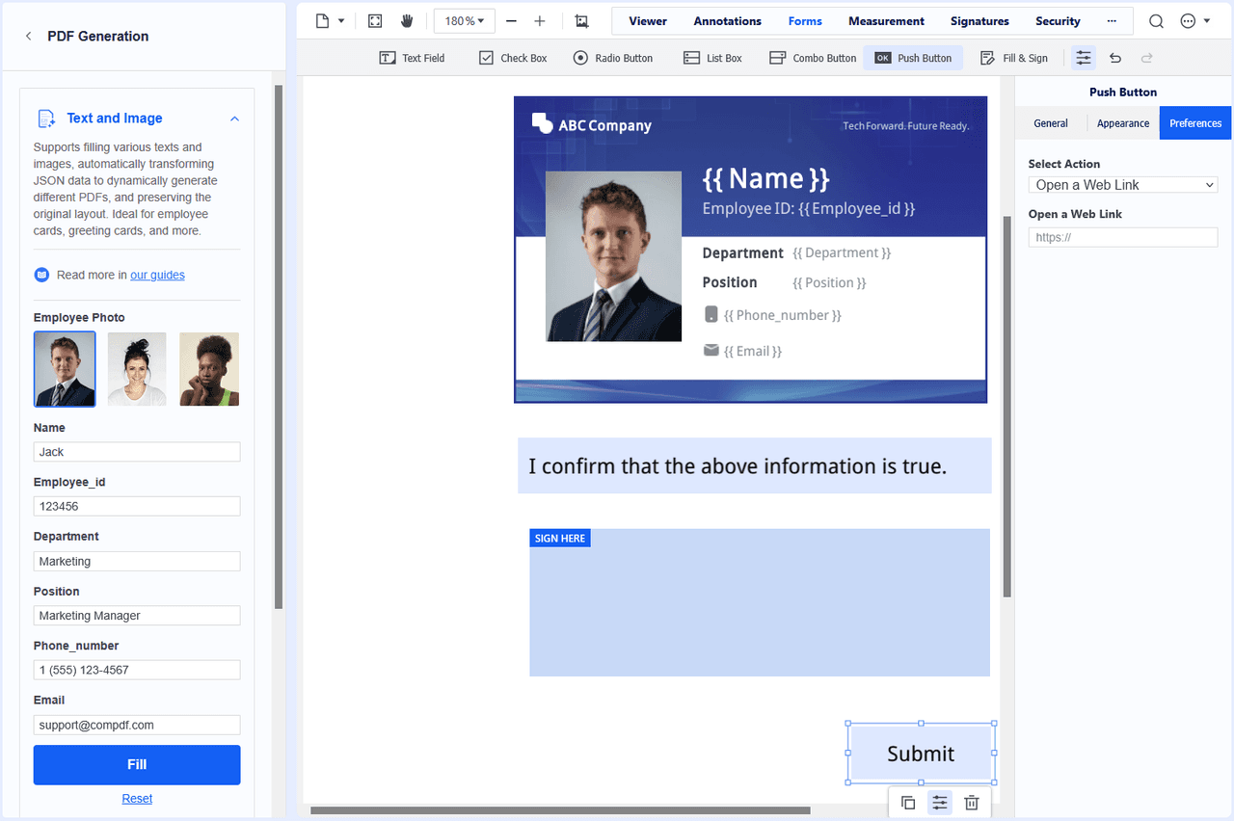Click the Employee_id field with 123456
Image resolution: width=1234 pixels, height=821 pixels.
coord(137,507)
